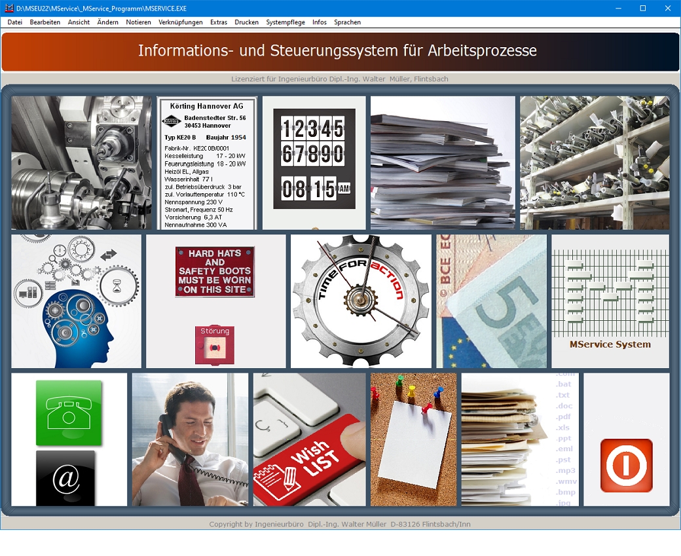Click the document stack file types tile
The height and width of the screenshot is (556, 681).
click(521, 439)
